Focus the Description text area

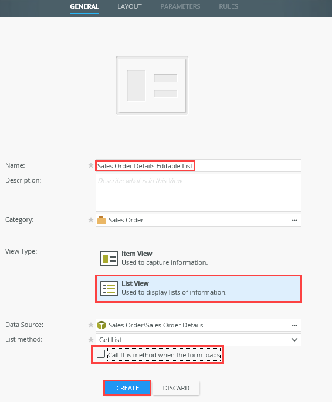[198, 193]
